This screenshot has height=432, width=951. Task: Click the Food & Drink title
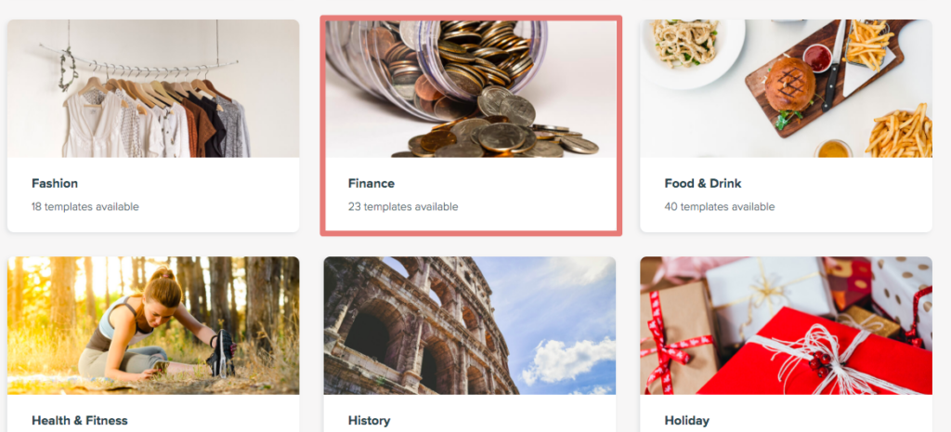click(x=703, y=183)
